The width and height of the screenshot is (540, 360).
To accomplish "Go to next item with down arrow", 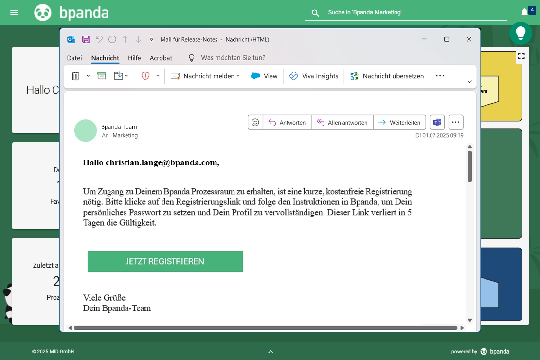I will click(138, 39).
